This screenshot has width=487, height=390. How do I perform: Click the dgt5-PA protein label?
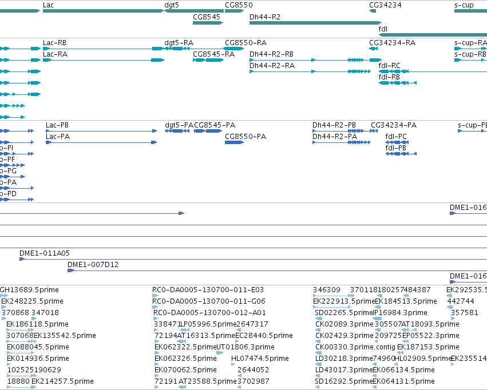(179, 125)
